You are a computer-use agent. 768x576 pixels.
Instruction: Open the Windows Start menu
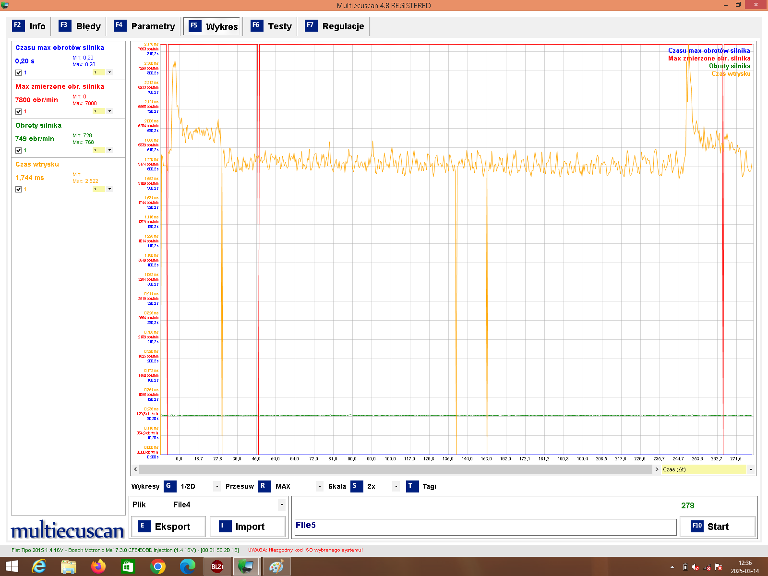click(12, 566)
